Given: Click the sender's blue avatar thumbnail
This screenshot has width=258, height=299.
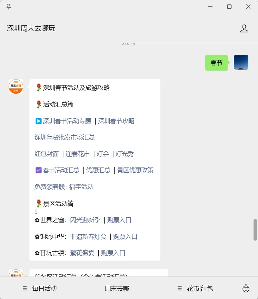Looking at the screenshot, I should [241, 62].
